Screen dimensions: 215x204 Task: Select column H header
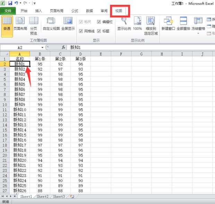click(162, 54)
